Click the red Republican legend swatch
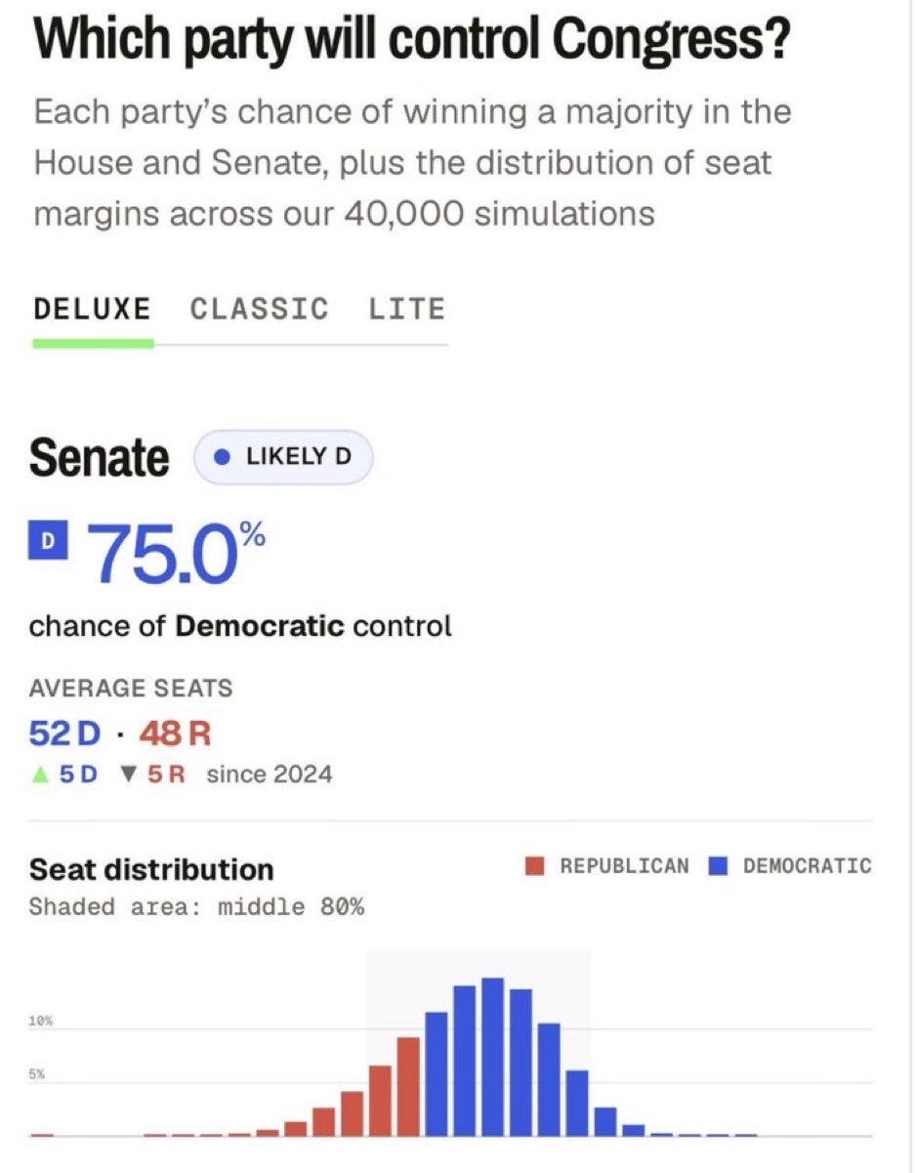The width and height of the screenshot is (915, 1173). (535, 866)
